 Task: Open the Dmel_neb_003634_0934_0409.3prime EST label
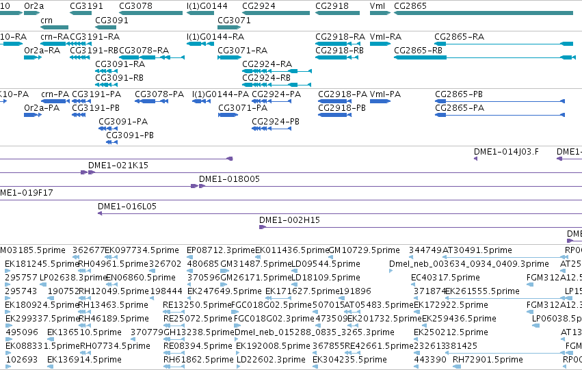click(468, 264)
